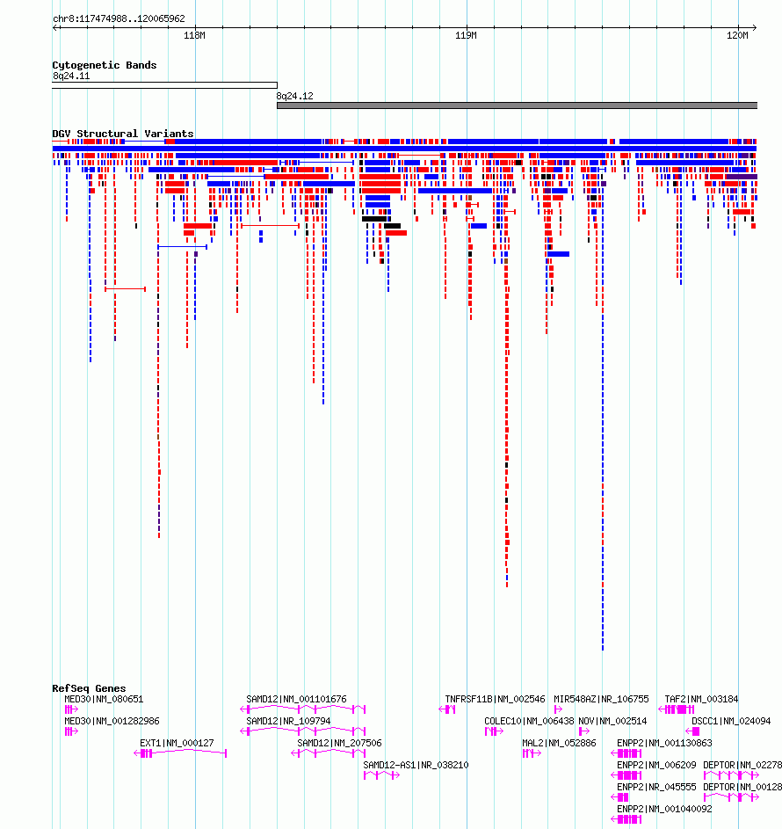Click the 120M ruler mark

pos(737,35)
